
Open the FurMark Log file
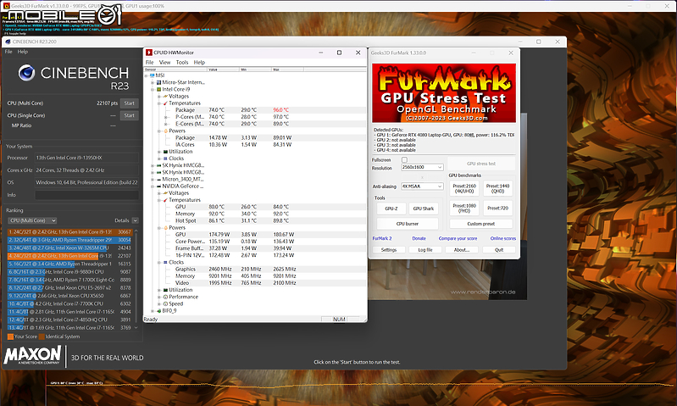pos(425,250)
